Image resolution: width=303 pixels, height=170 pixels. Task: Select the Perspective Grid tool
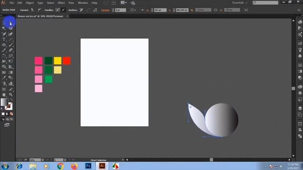click(x=10, y=67)
